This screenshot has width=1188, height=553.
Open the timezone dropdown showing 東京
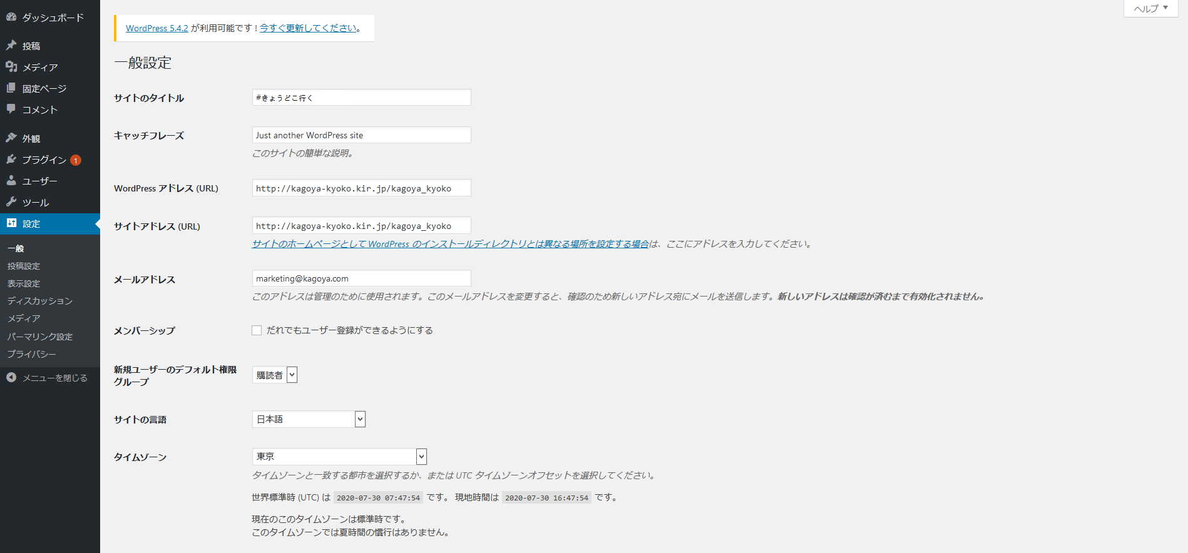339,457
